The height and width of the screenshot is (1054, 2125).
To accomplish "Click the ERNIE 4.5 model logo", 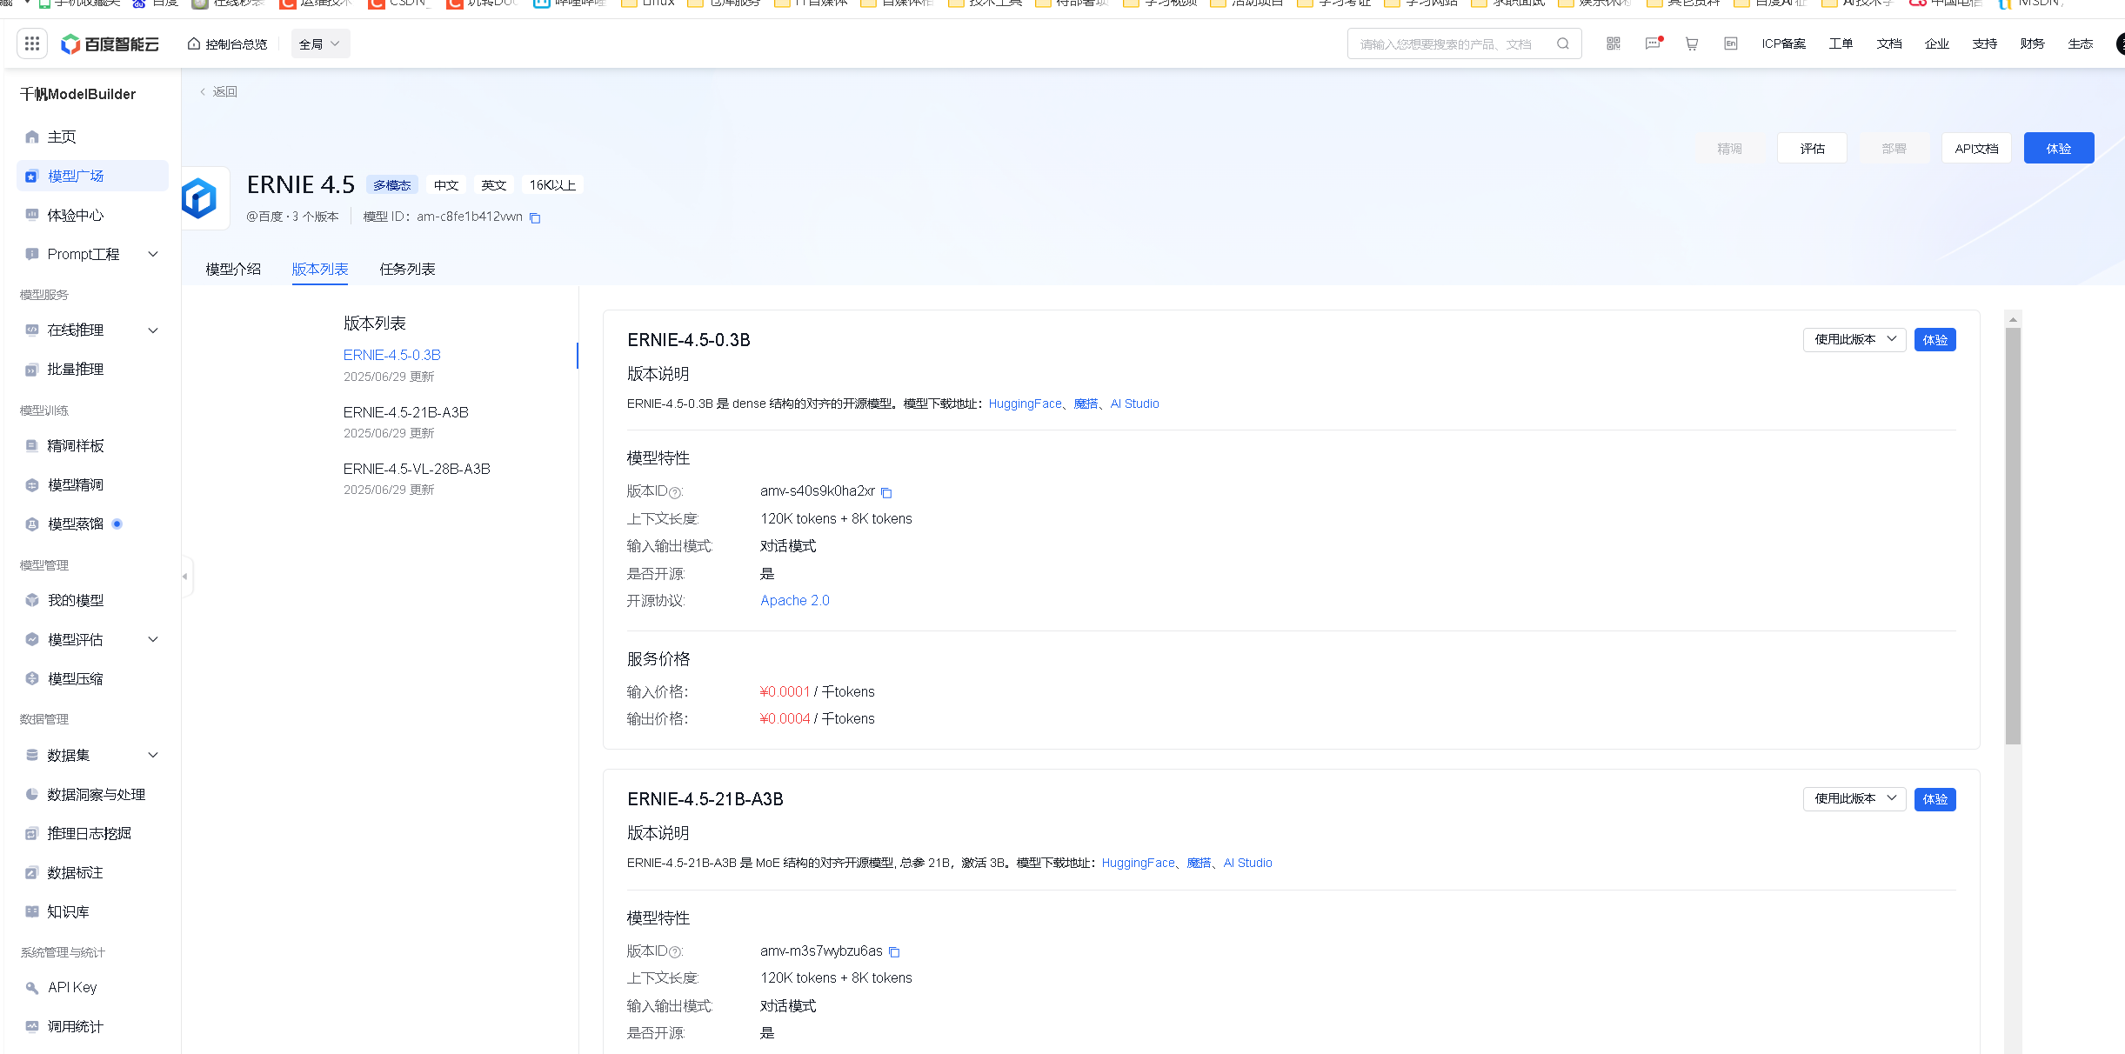I will point(201,198).
